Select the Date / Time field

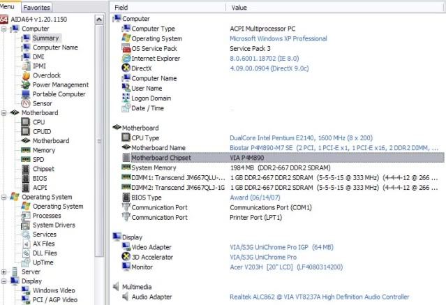click(147, 108)
